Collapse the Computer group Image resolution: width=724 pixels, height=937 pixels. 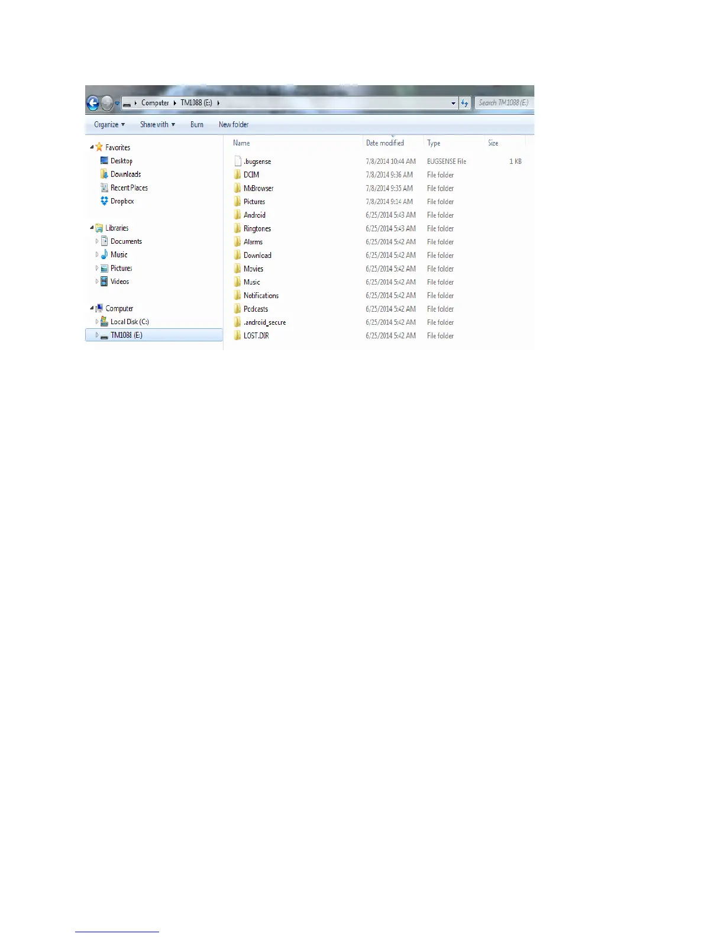click(x=92, y=308)
